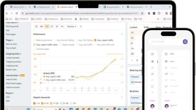196x110 pixels.
Task: Select the 1M time range tab
Action: coord(36,26)
